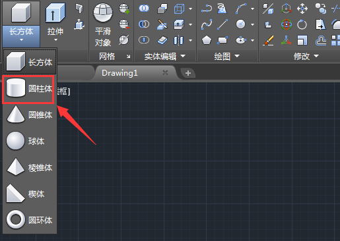Image resolution: width=340 pixels, height=241 pixels.
Task: Open dropdown beside the Separate icon
Action: 191,40
